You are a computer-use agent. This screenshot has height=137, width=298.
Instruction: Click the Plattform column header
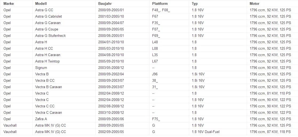160,3
